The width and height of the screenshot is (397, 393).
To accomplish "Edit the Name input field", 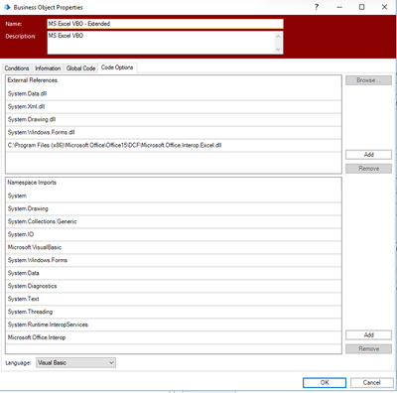I will click(165, 24).
